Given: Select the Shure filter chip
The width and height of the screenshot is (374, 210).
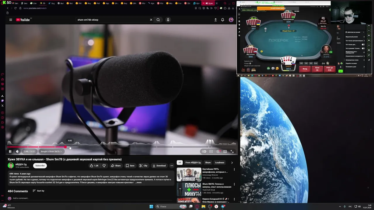Looking at the screenshot, I should [208, 162].
